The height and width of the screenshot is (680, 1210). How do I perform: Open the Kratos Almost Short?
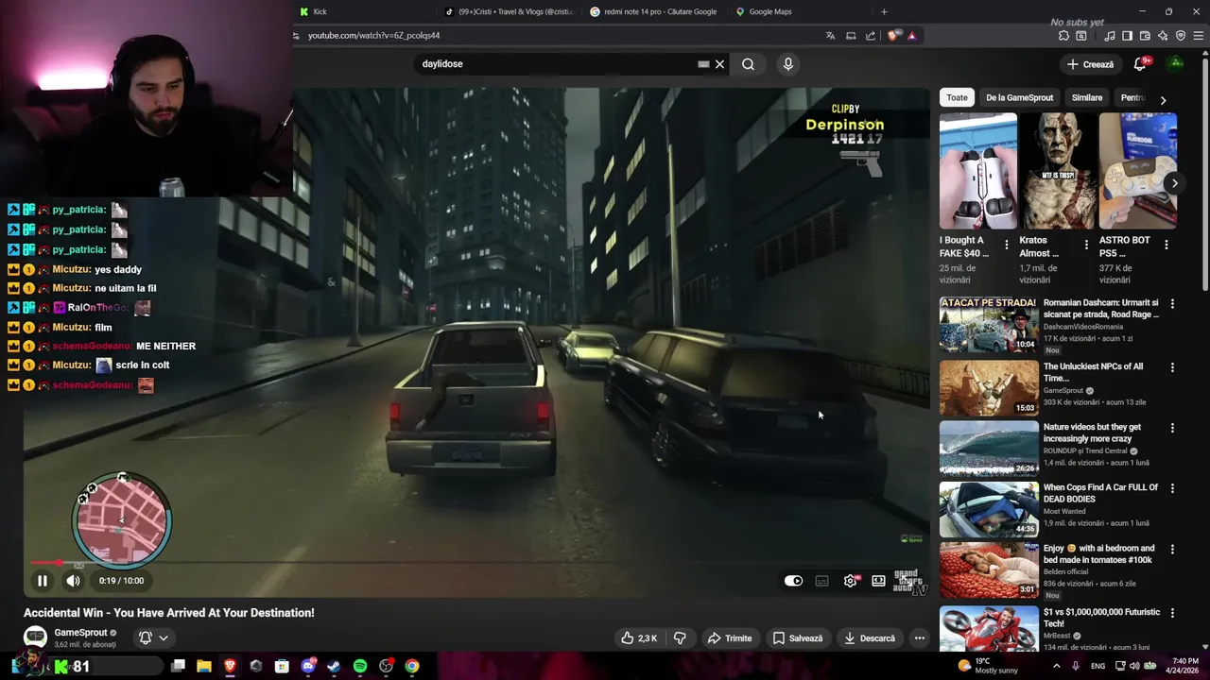(1058, 171)
